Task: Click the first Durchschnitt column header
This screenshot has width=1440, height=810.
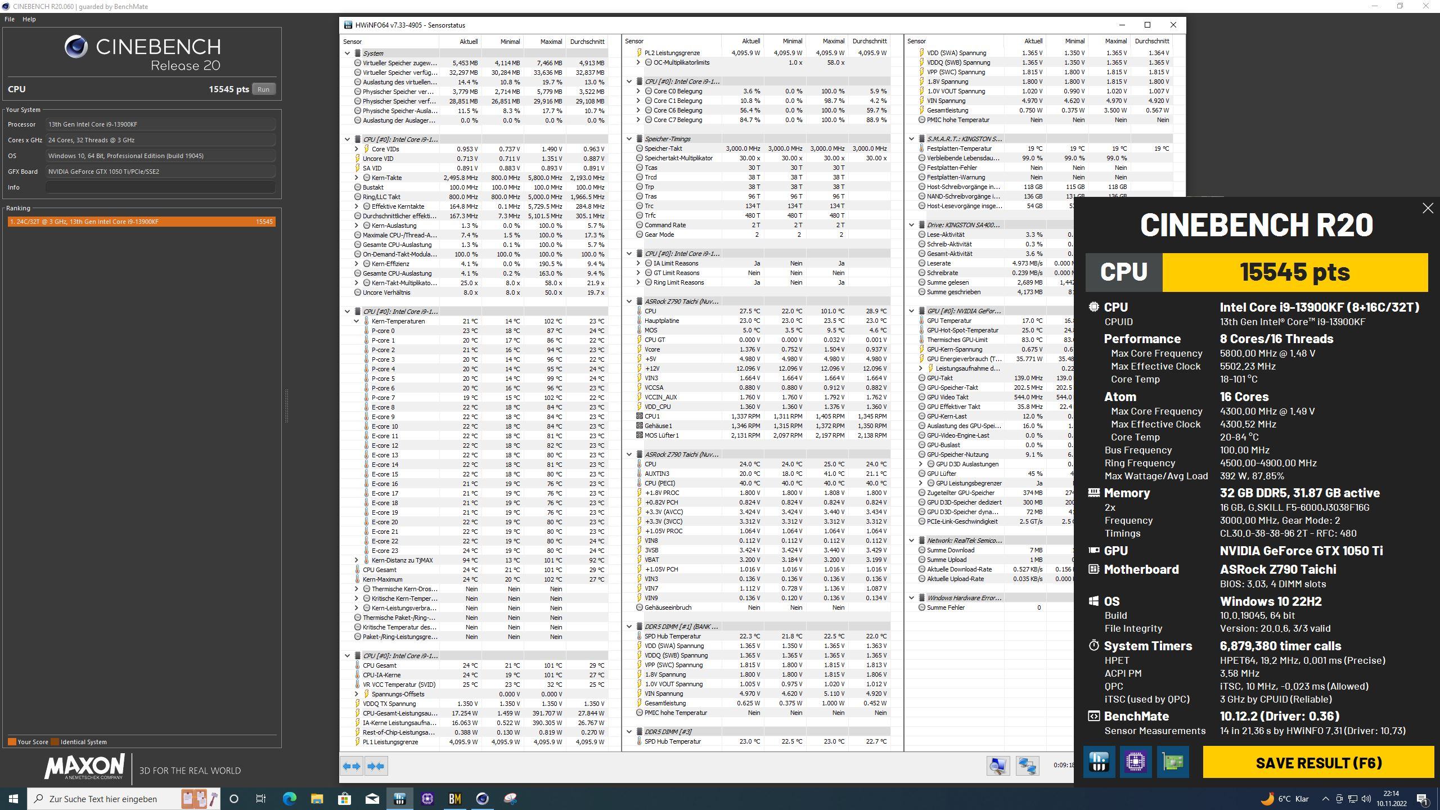Action: (587, 42)
